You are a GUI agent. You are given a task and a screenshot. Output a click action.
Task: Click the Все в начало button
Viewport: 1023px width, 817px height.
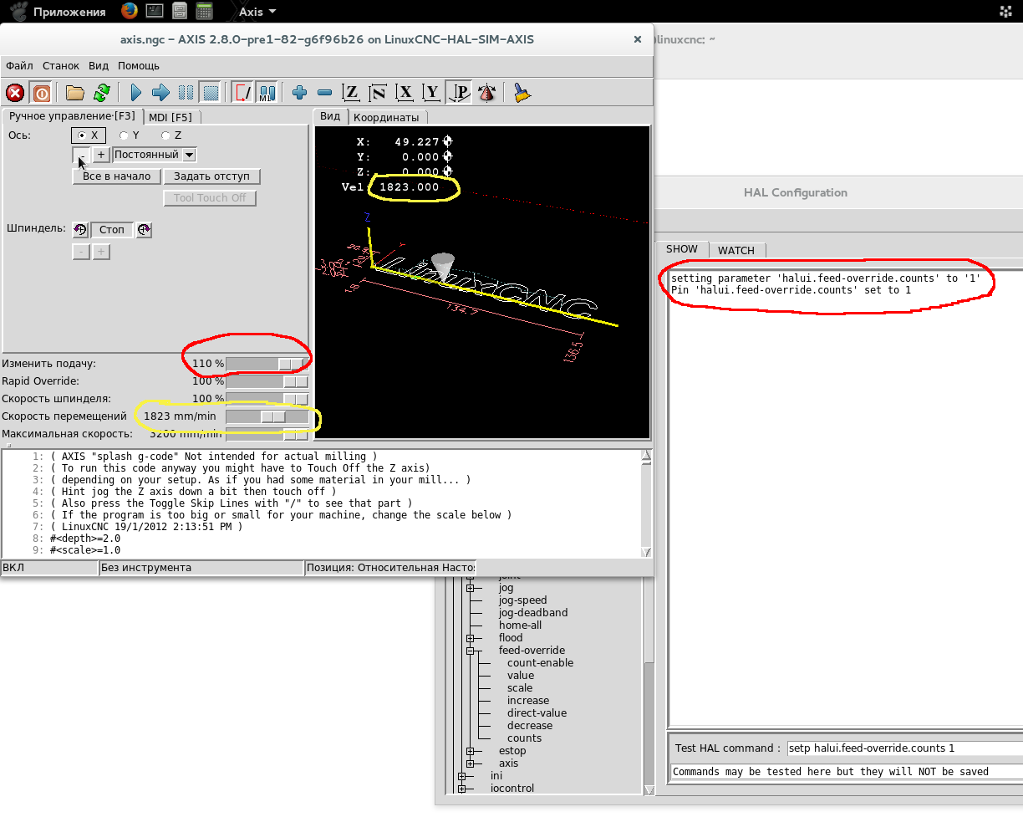pyautogui.click(x=117, y=176)
